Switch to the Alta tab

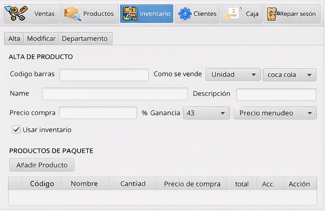(x=14, y=39)
